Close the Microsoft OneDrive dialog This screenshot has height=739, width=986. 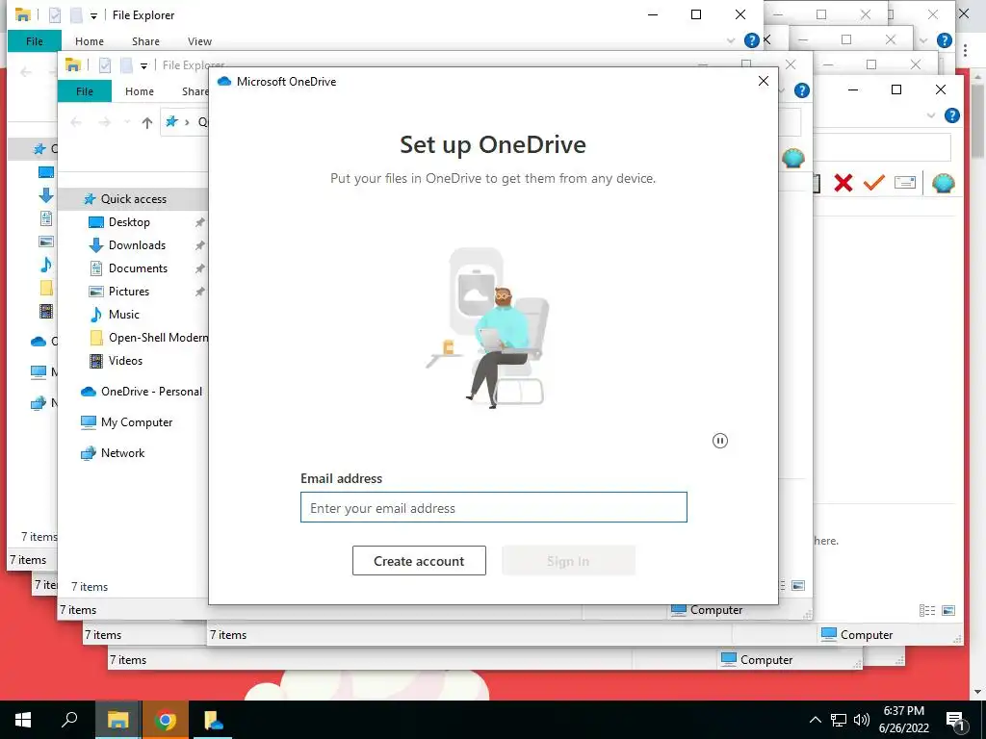(764, 81)
